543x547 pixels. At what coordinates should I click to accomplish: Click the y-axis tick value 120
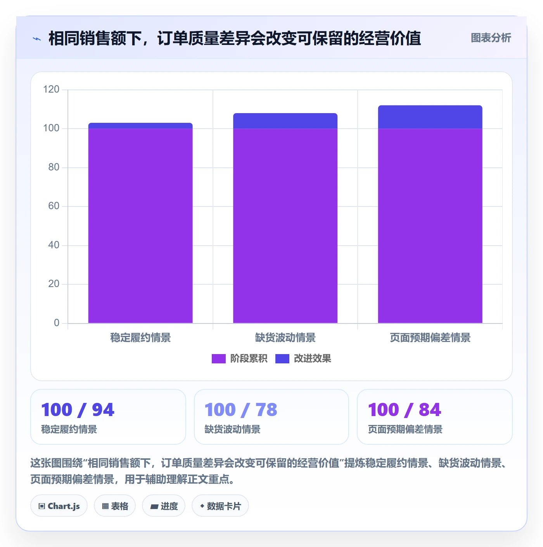pos(51,89)
